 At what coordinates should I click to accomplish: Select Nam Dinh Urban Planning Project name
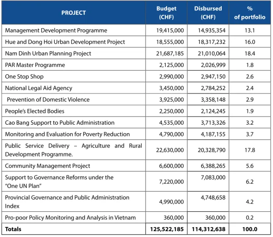[x=48, y=54]
